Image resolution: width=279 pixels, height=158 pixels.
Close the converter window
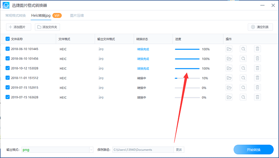point(273,5)
